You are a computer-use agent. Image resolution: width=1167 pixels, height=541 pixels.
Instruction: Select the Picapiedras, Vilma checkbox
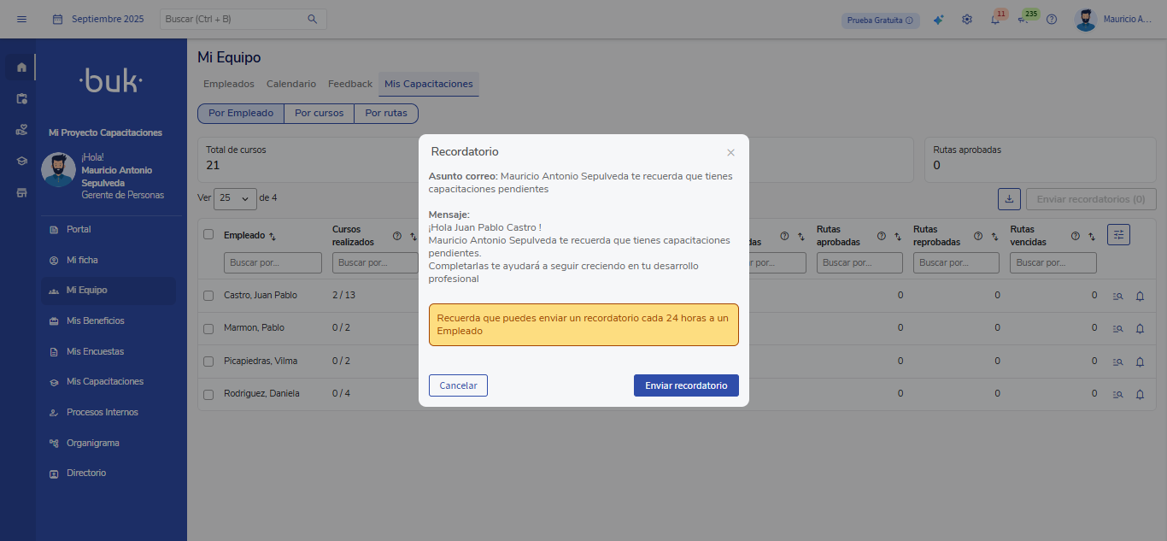208,362
